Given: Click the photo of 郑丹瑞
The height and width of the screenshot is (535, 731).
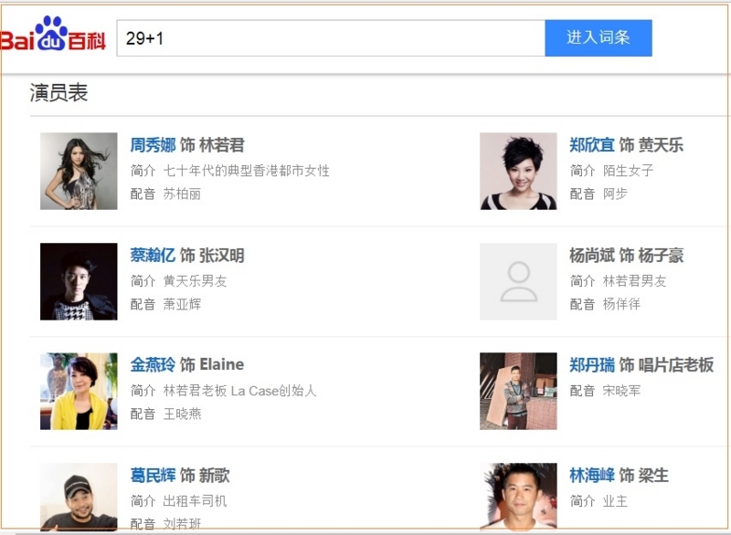Looking at the screenshot, I should click(518, 391).
